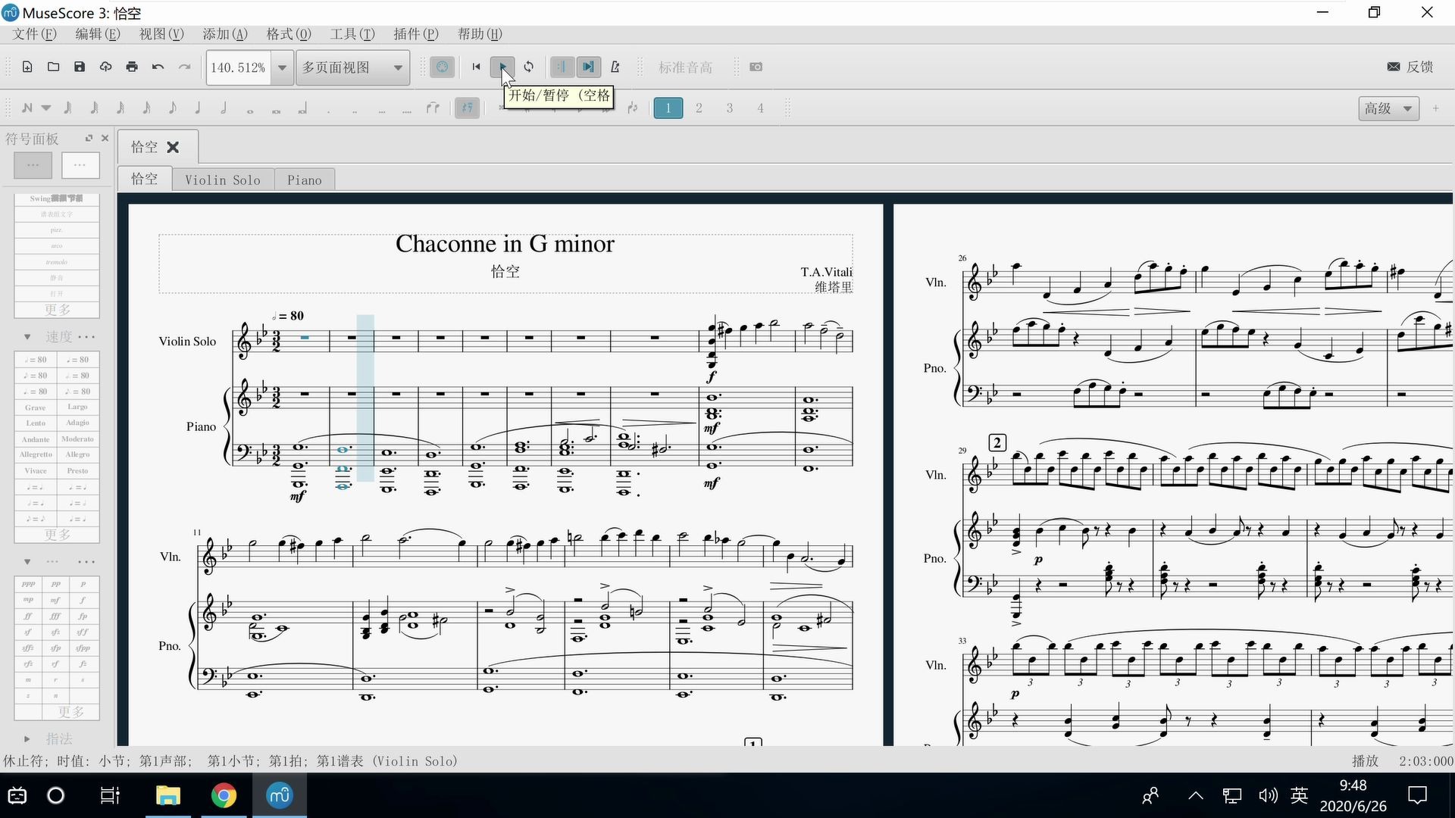
Task: Toggle concert pitch (标准音高)
Action: coord(685,67)
